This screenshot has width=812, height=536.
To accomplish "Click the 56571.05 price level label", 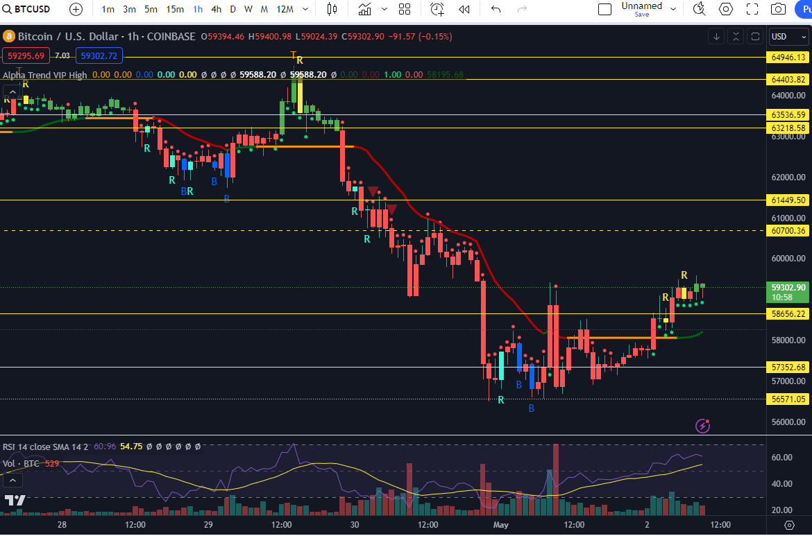I will 788,399.
